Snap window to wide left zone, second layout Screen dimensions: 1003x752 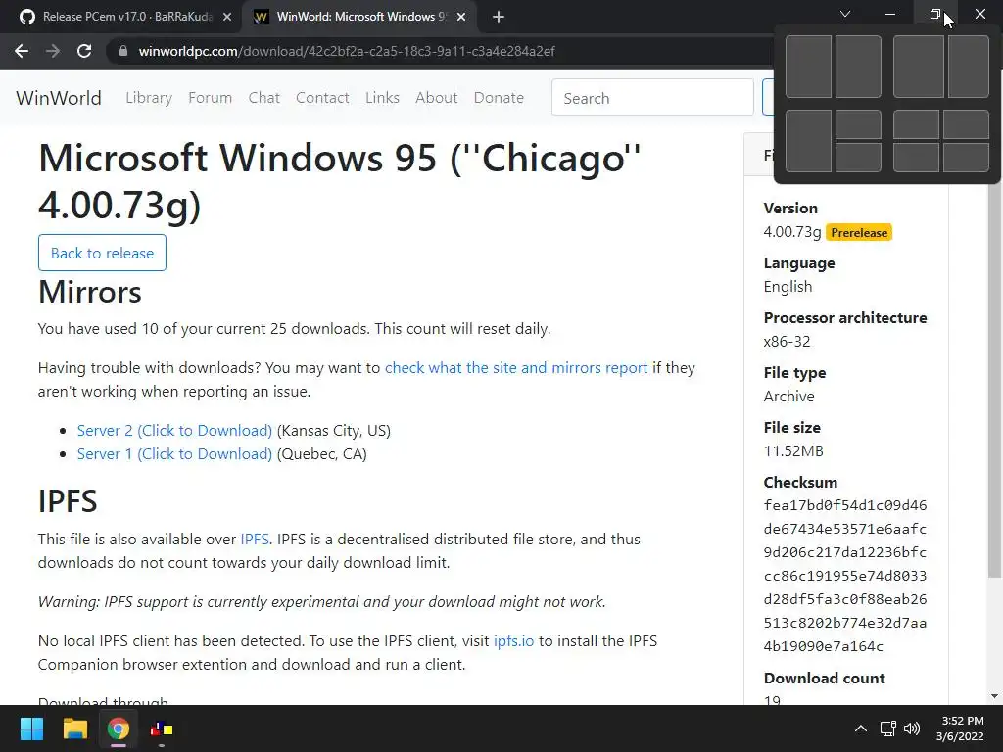[919, 67]
